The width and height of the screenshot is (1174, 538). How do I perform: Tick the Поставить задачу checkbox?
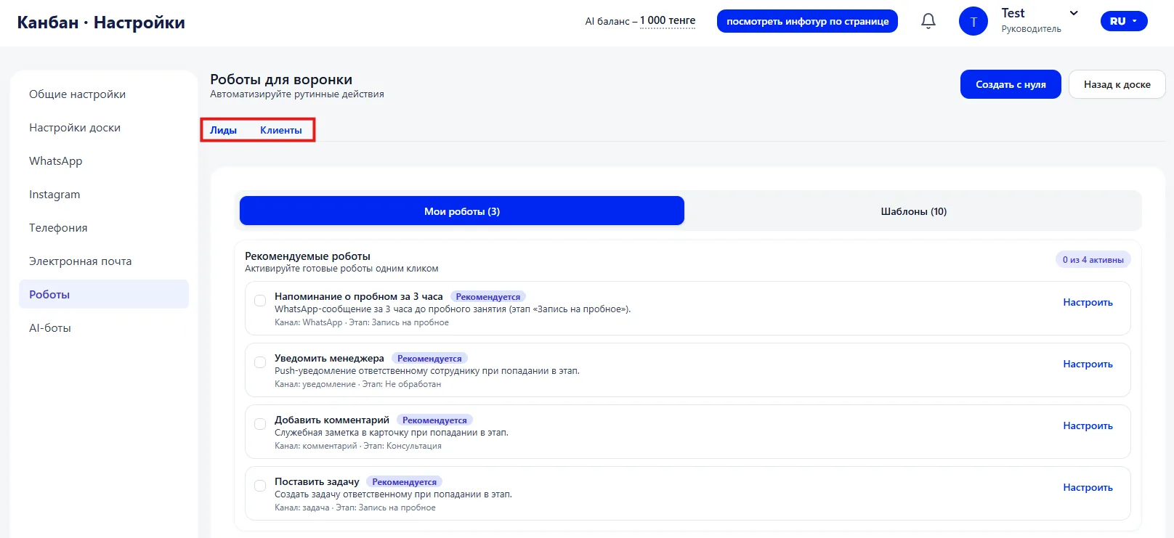click(x=260, y=486)
